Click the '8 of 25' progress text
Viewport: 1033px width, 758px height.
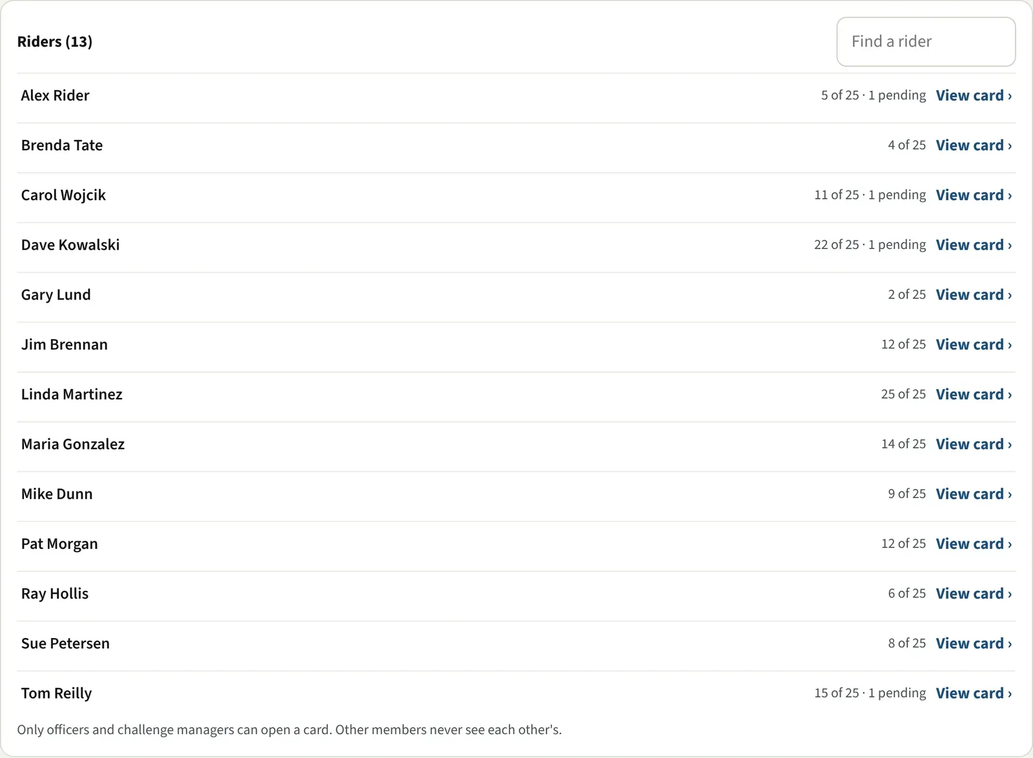click(907, 643)
